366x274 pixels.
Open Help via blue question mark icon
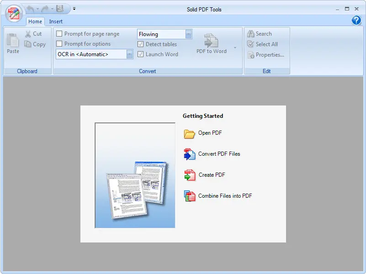pos(356,20)
